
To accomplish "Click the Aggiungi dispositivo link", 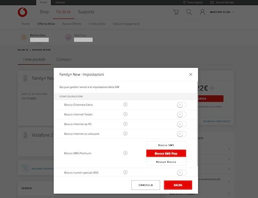I will click(x=42, y=169).
